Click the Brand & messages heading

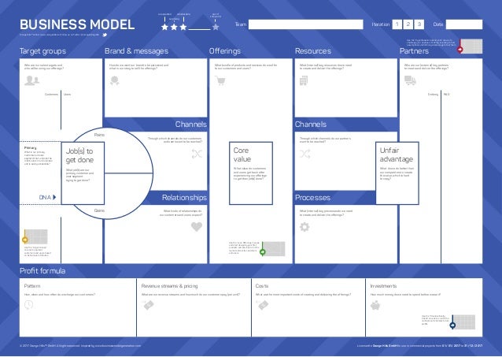pyautogui.click(x=136, y=51)
